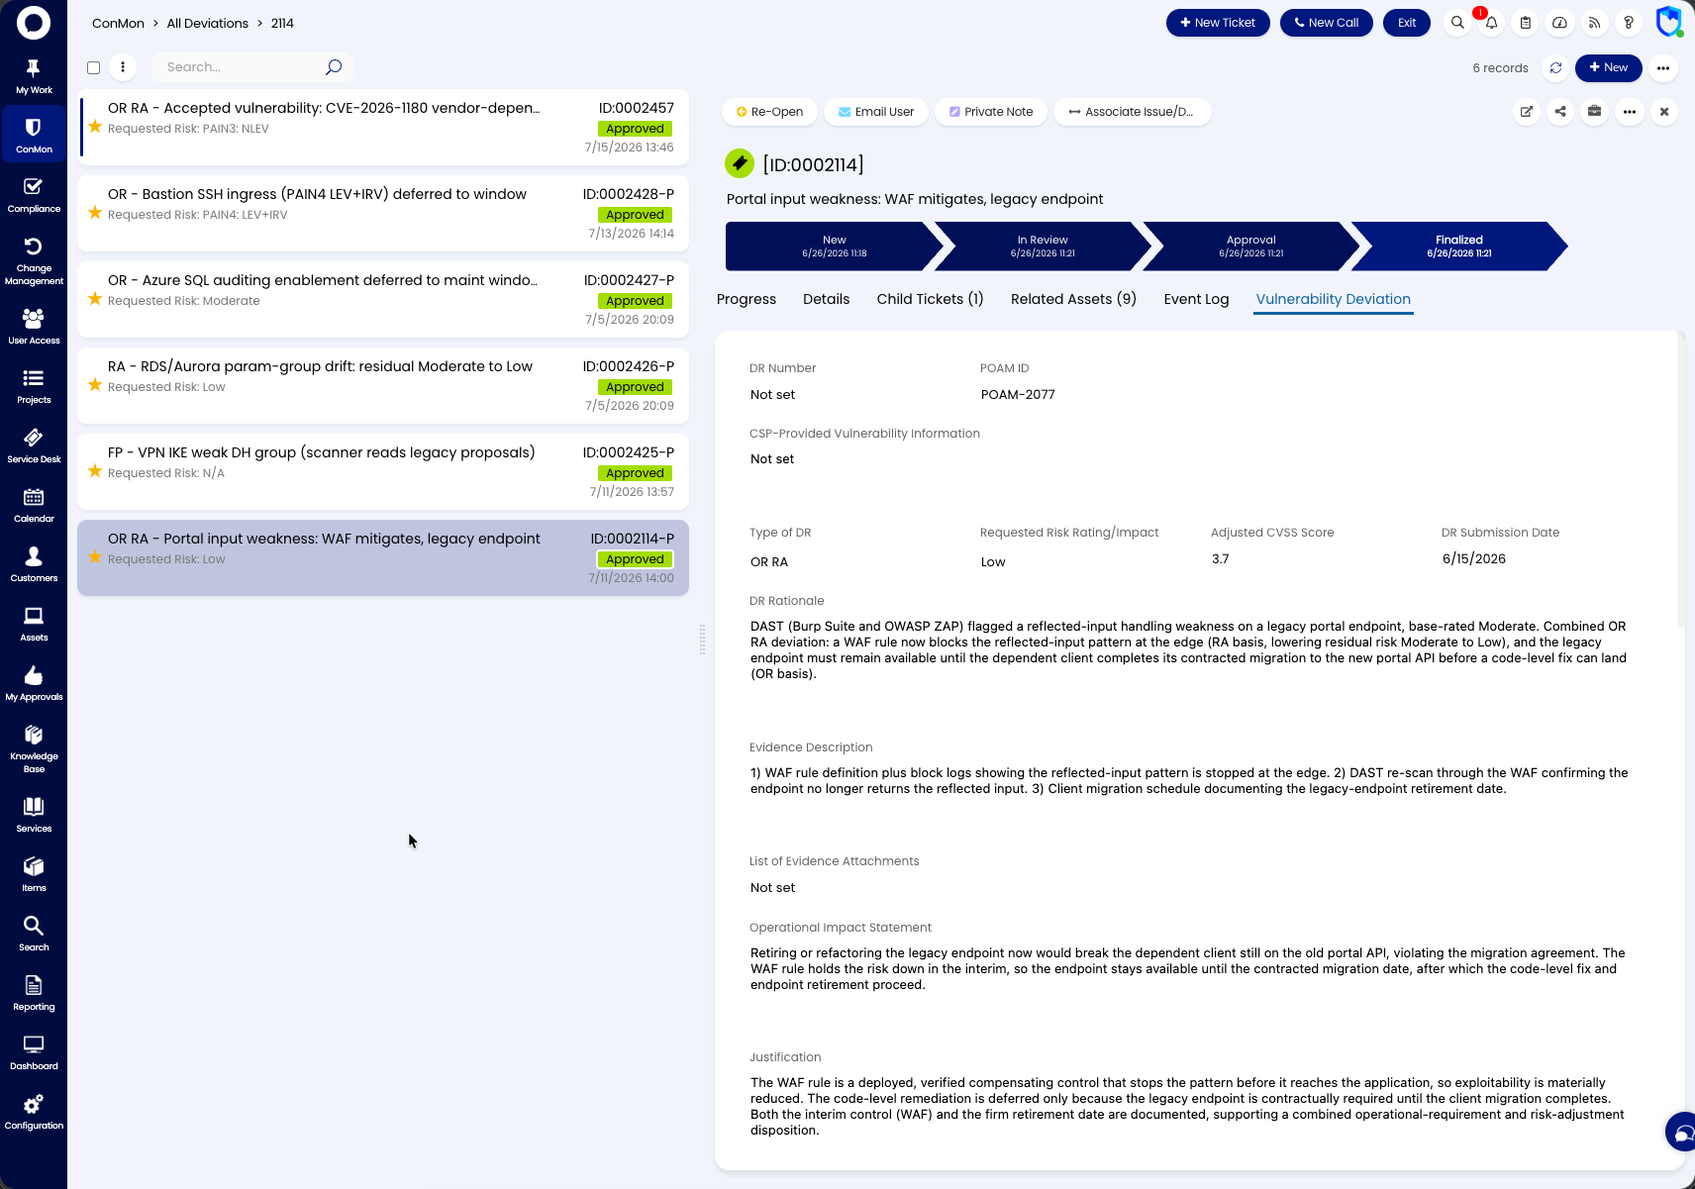Viewport: 1695px width, 1189px height.
Task: Open ticket in new window icon
Action: click(1527, 112)
